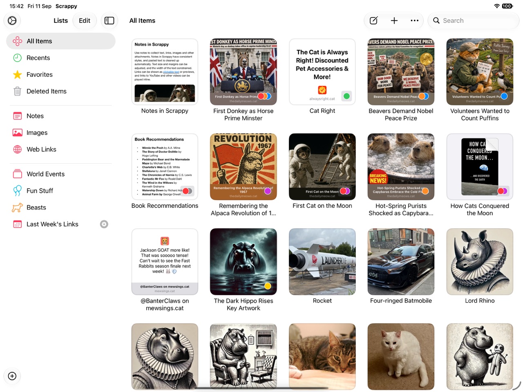Click the Notes list icon

(x=18, y=116)
